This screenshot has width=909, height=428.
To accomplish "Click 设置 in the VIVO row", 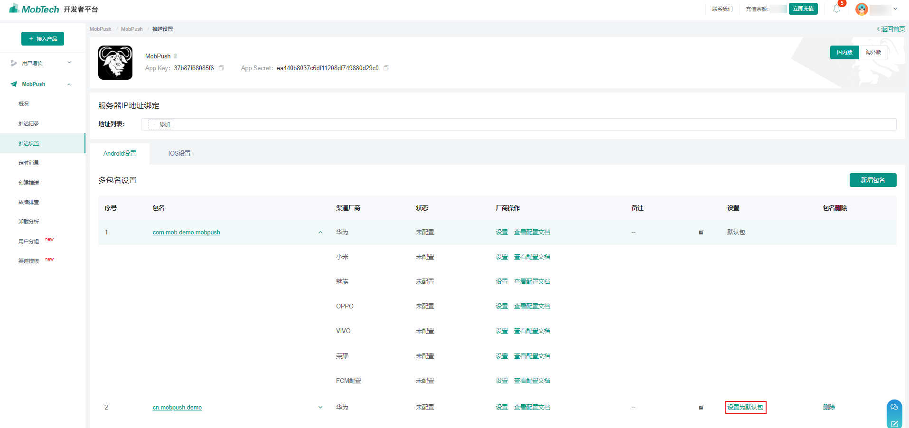I will pyautogui.click(x=502, y=331).
